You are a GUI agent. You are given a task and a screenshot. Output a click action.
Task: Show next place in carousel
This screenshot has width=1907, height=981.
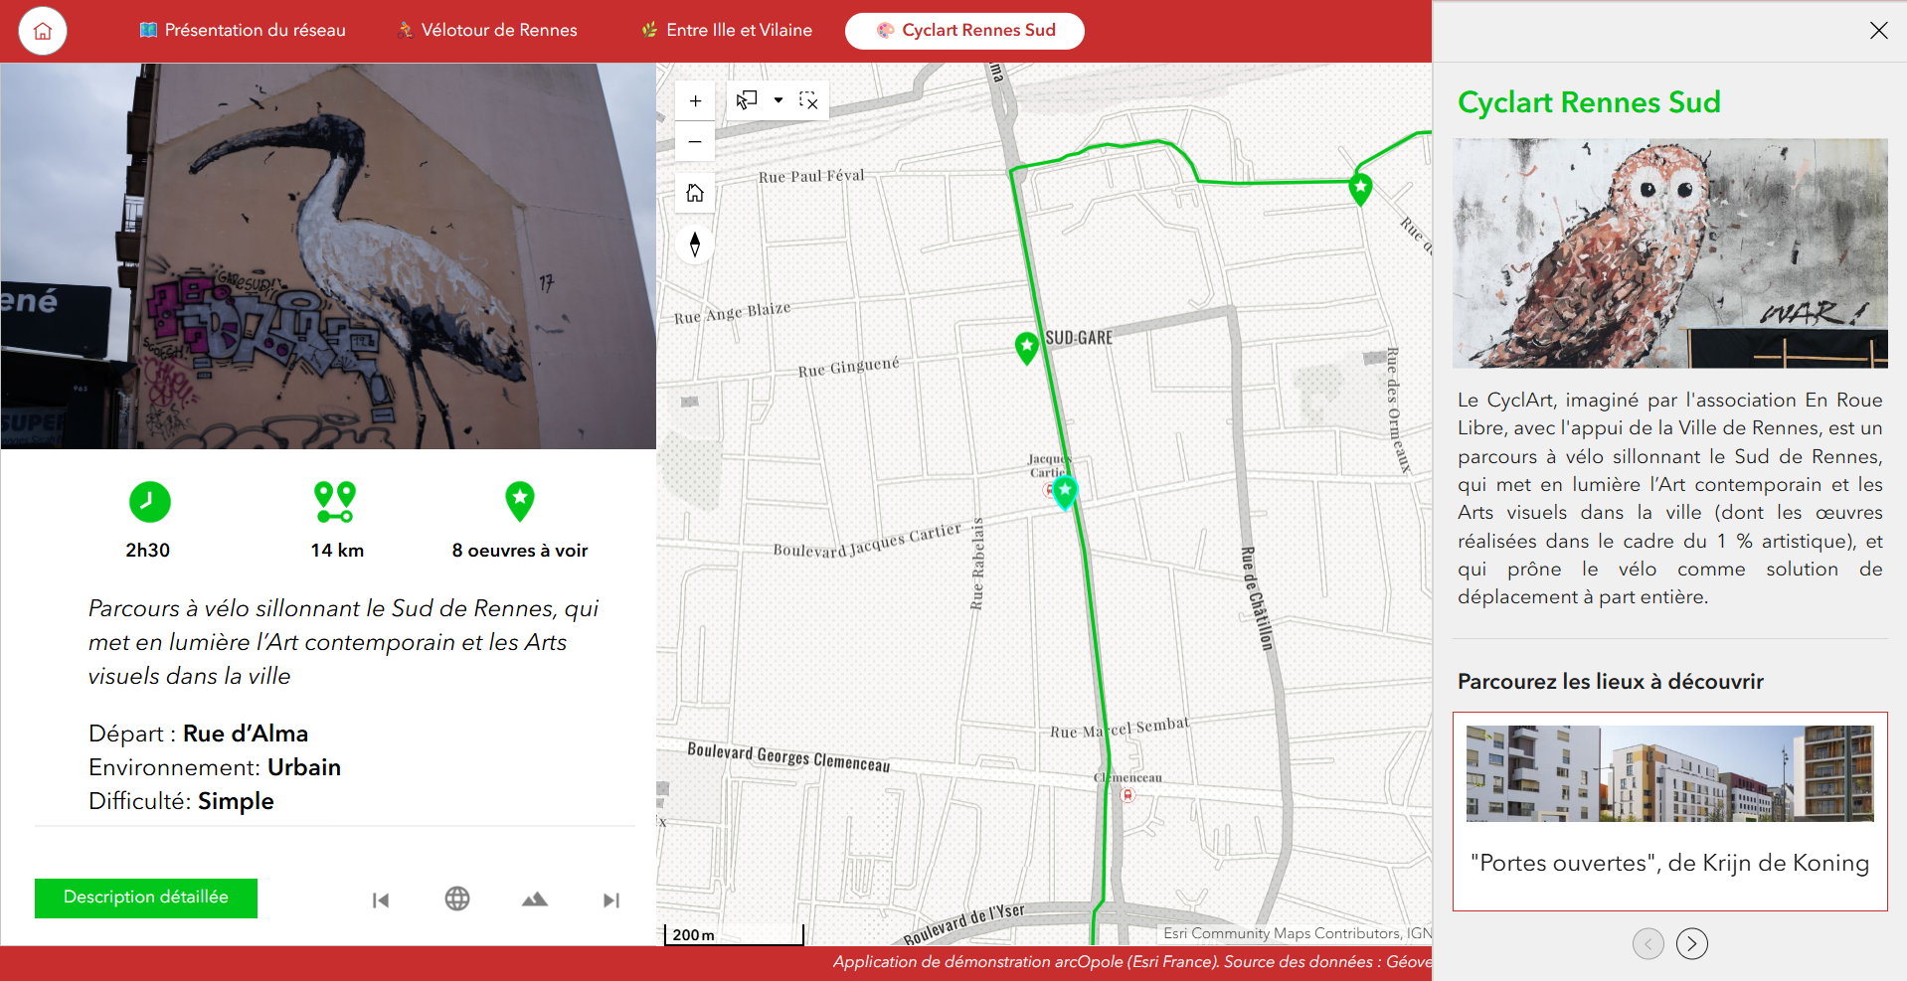coord(1691,943)
